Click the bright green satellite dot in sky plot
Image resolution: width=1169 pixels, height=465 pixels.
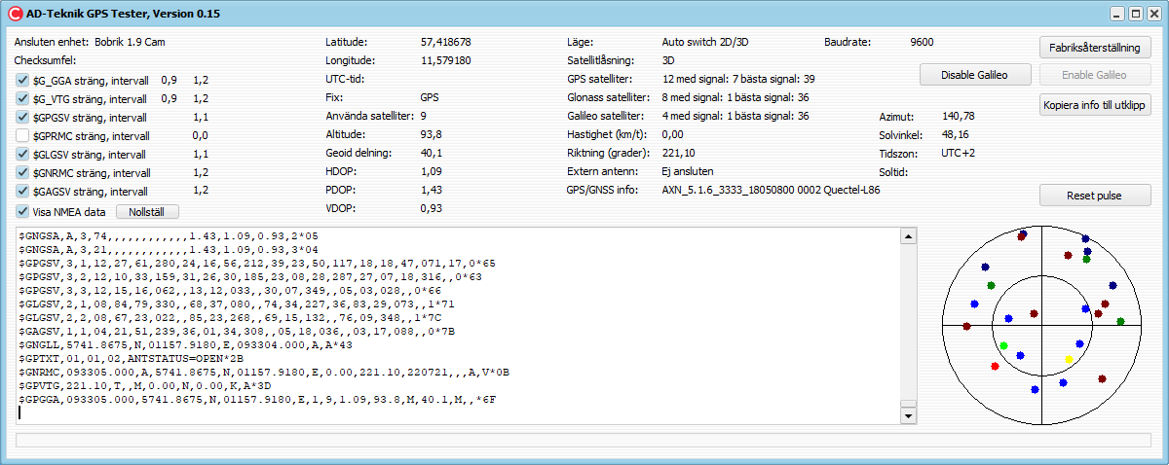click(1003, 345)
